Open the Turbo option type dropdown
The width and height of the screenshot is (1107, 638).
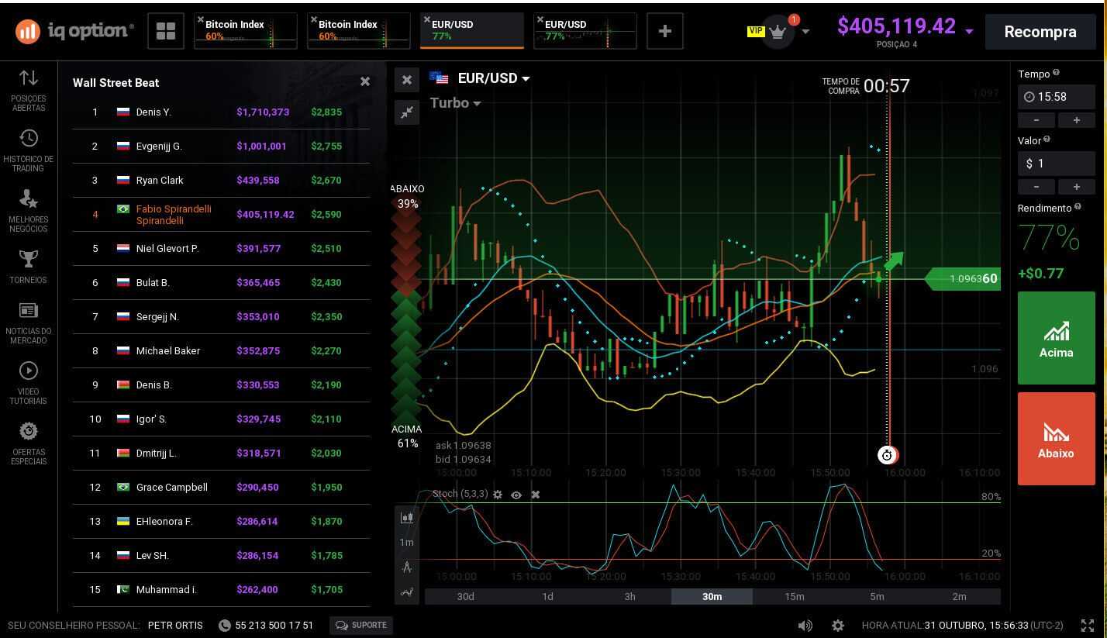coord(456,103)
